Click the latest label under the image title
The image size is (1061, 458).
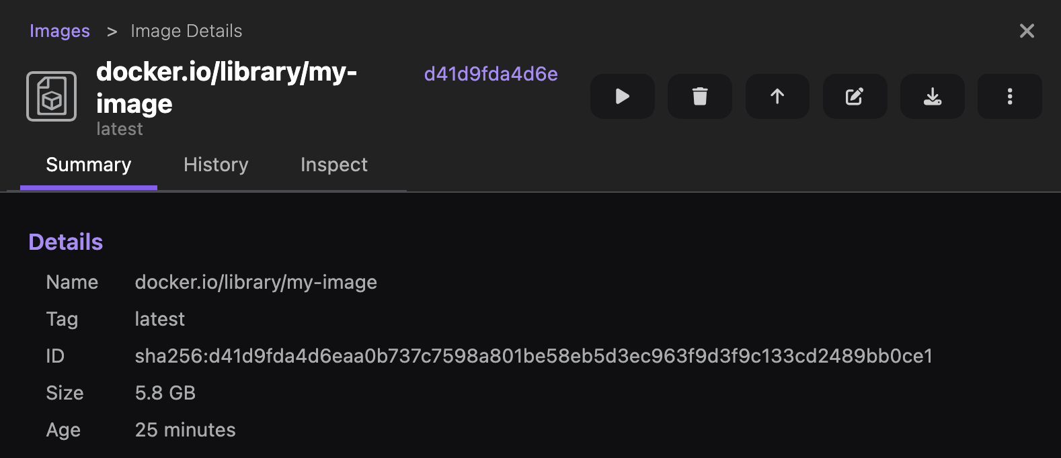(x=119, y=128)
